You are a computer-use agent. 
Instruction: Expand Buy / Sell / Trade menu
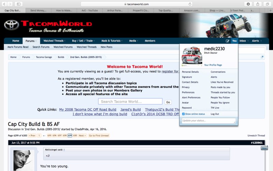pyautogui.click(x=83, y=41)
